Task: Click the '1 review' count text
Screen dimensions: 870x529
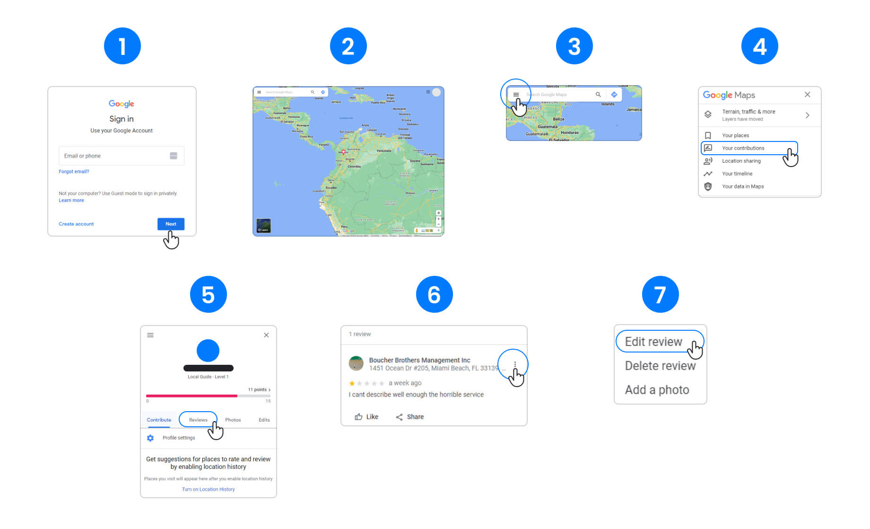Action: click(x=360, y=334)
